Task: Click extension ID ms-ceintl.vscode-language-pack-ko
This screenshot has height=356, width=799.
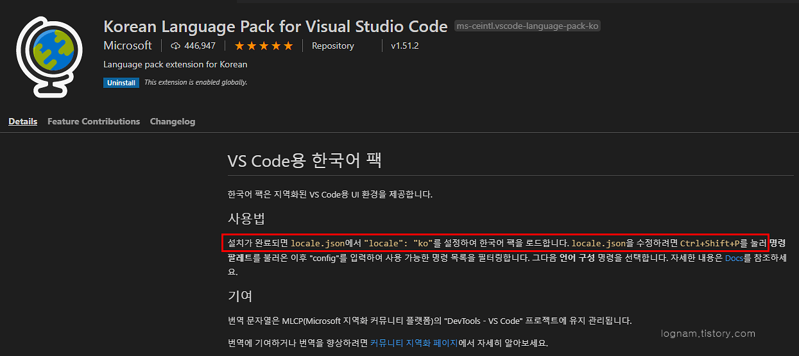Action: point(528,26)
